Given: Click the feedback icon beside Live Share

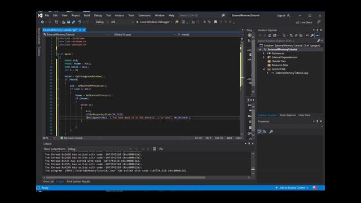Looking at the screenshot, I should 319,22.
